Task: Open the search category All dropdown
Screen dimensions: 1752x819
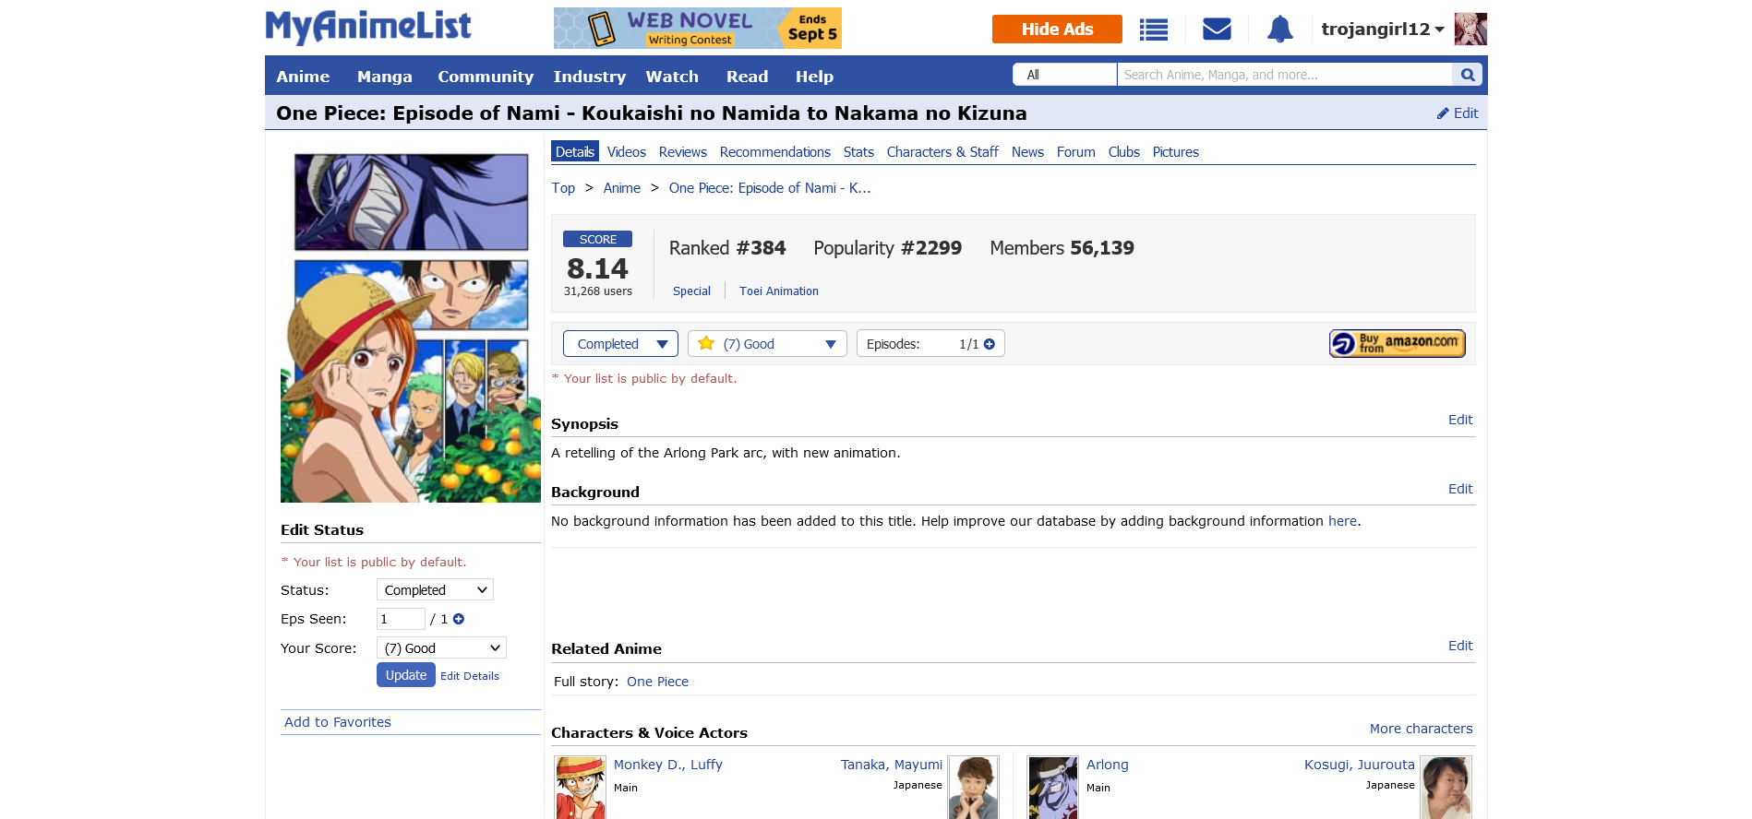Action: [1065, 75]
